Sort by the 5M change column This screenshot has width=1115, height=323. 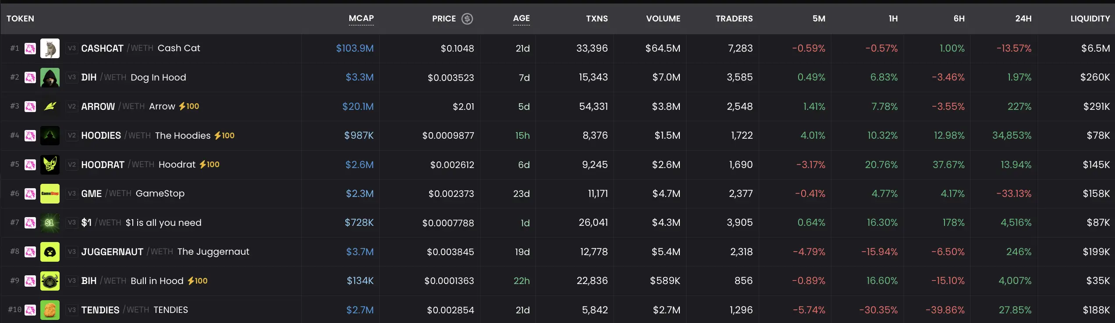click(819, 19)
